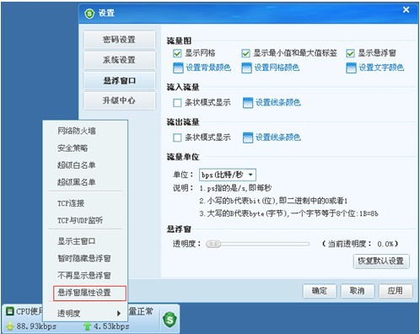Image resolution: width=420 pixels, height=334 pixels.
Task: Choose 超级白名单 from context menu
Action: (x=77, y=165)
